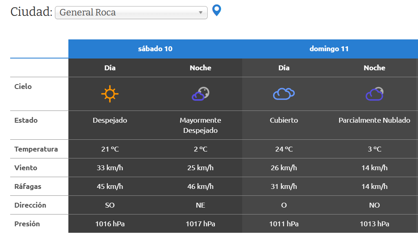418x234 pixels.
Task: Click the 21 °C temperature value
Action: pyautogui.click(x=110, y=149)
